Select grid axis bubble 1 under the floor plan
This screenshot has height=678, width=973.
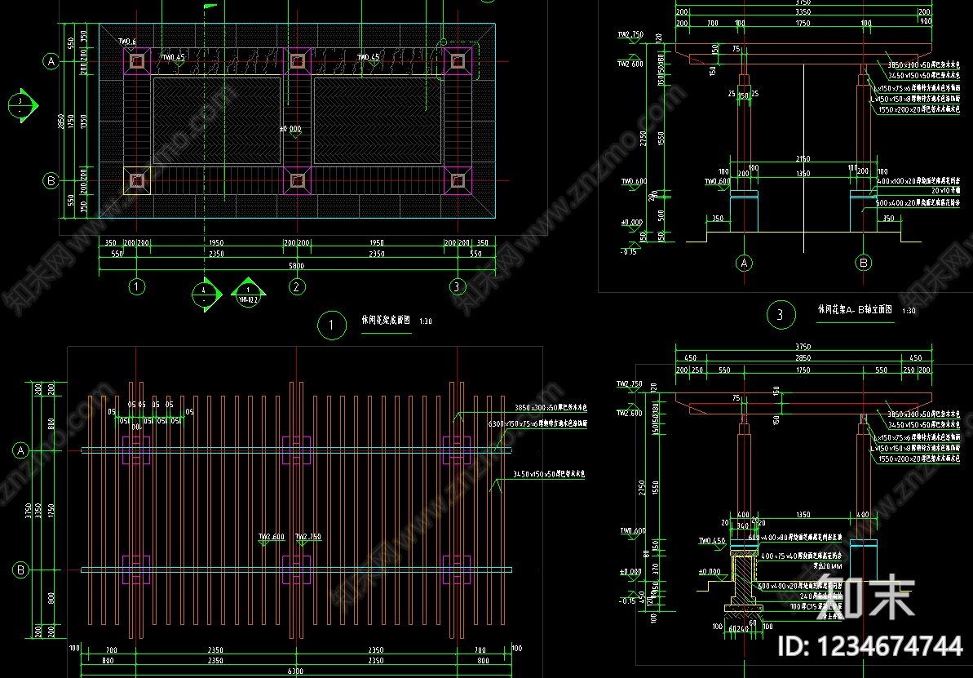tap(136, 286)
